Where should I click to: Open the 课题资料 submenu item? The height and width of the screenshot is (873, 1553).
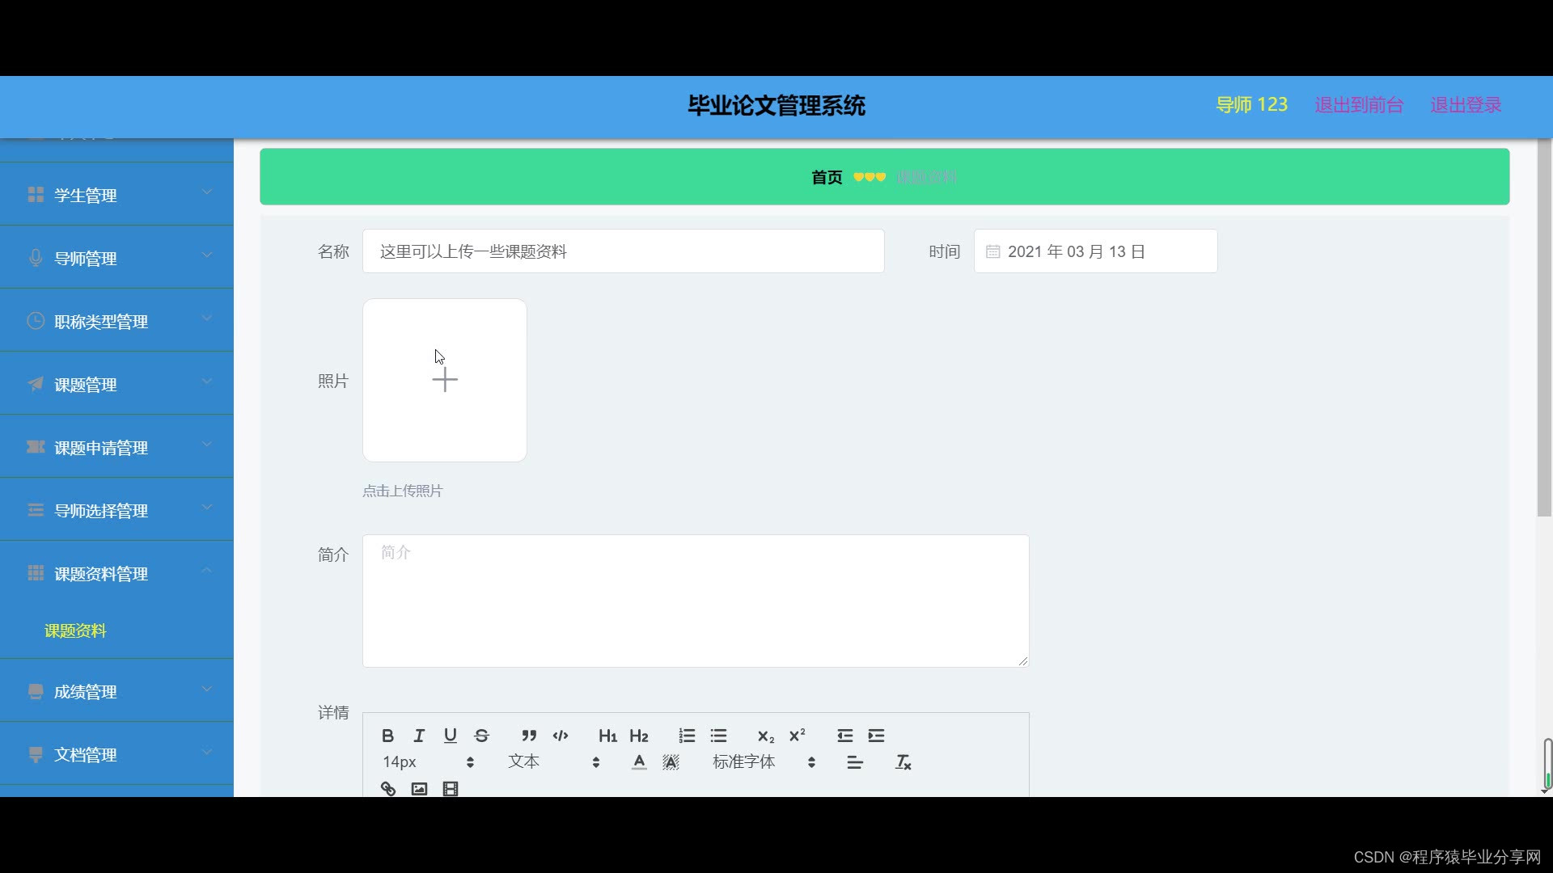coord(76,630)
